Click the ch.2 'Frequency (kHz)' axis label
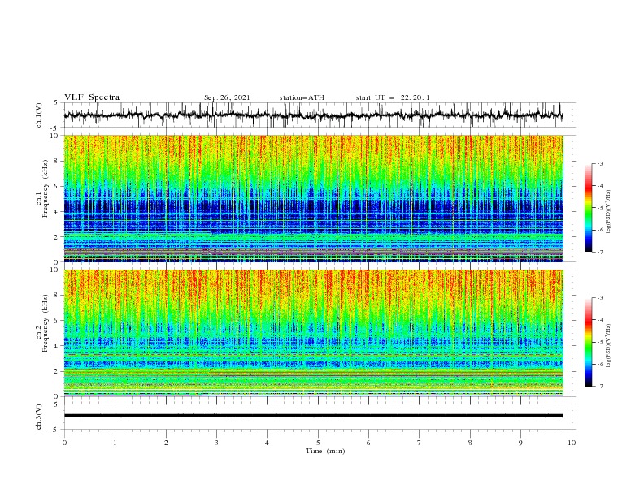Viewport: 644px width, 497px height. 46,322
